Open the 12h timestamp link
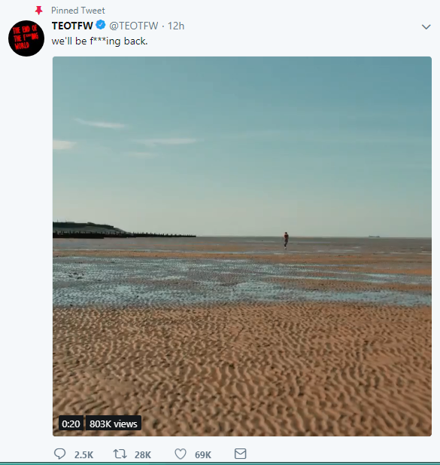 click(176, 26)
